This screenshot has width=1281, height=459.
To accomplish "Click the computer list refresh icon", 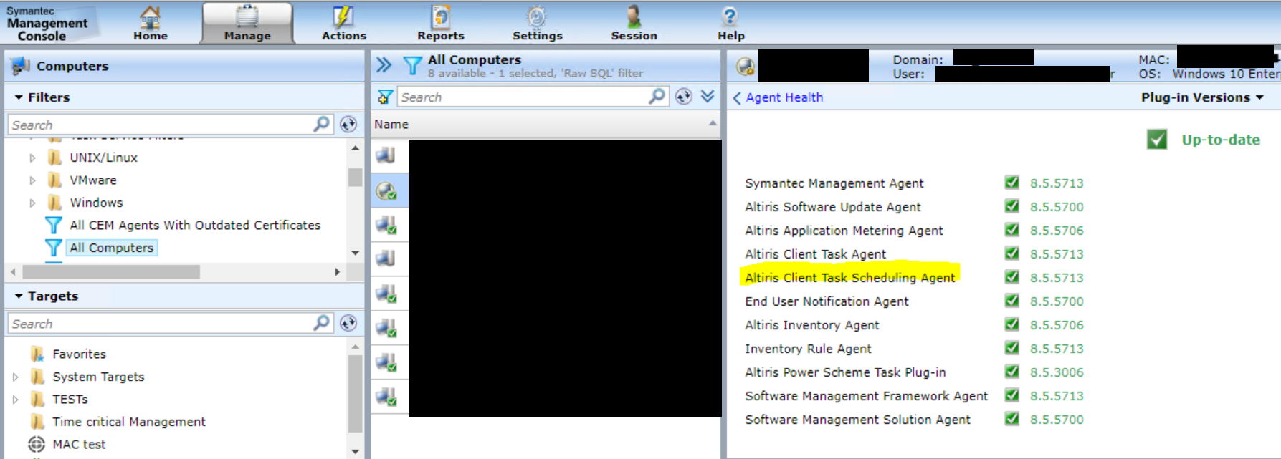I will pos(684,97).
